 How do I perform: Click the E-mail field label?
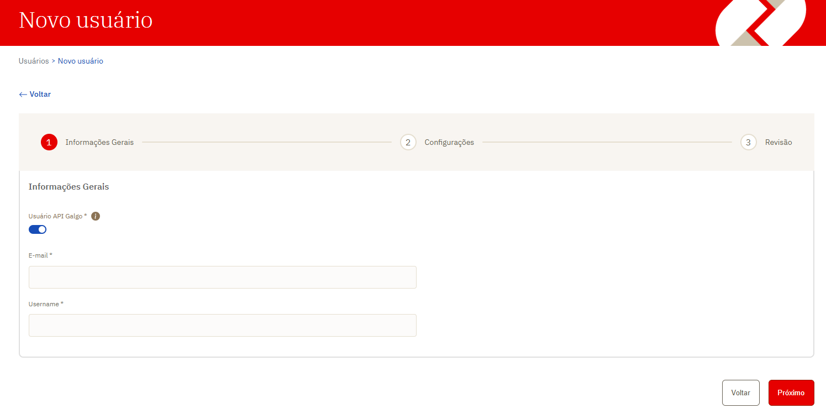pos(40,255)
